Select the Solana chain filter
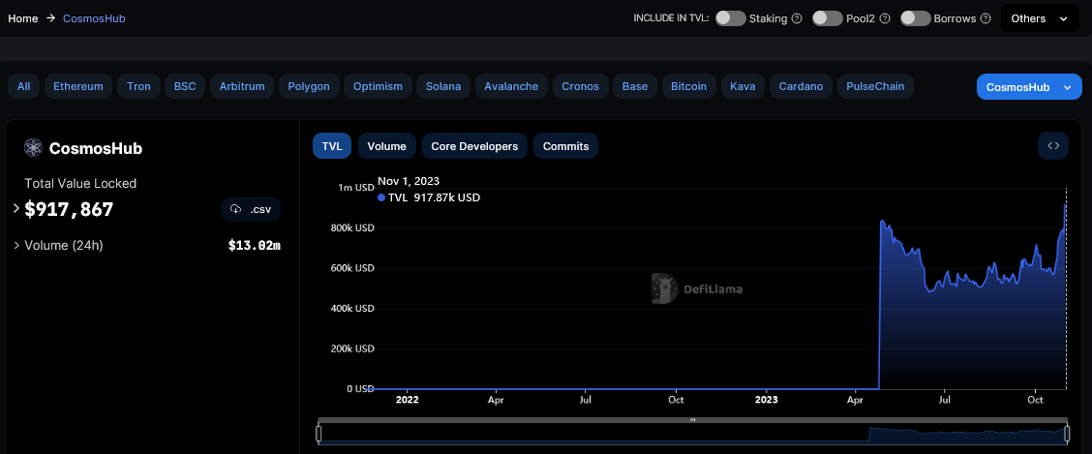Image resolution: width=1092 pixels, height=454 pixels. click(x=443, y=86)
